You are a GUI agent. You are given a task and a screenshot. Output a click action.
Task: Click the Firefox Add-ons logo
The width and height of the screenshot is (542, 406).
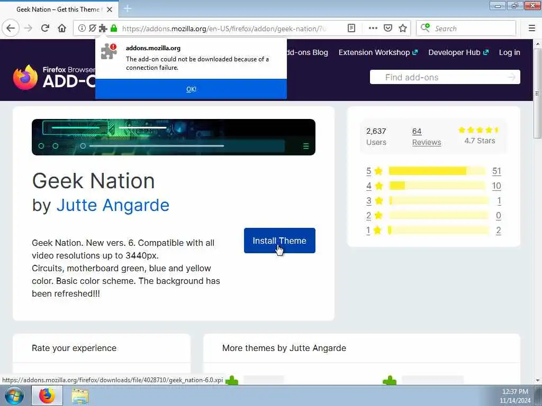pyautogui.click(x=53, y=77)
